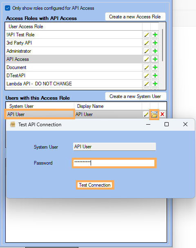Click the Test Connection button
This screenshot has height=248, width=196.
(95, 185)
